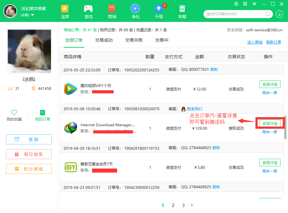The image size is (288, 213).
Task: Click the 360软件管家 title logo
Action: [33, 9]
